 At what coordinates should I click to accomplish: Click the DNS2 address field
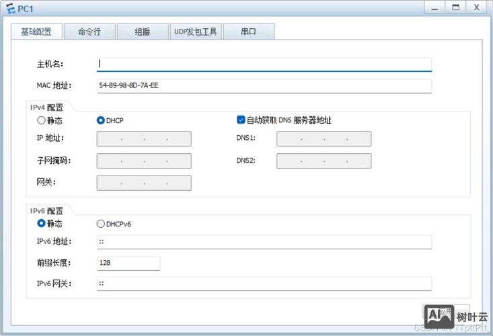(324, 161)
